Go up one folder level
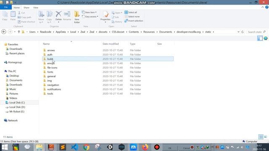Screen dimensions: 269x151 tap(19, 32)
